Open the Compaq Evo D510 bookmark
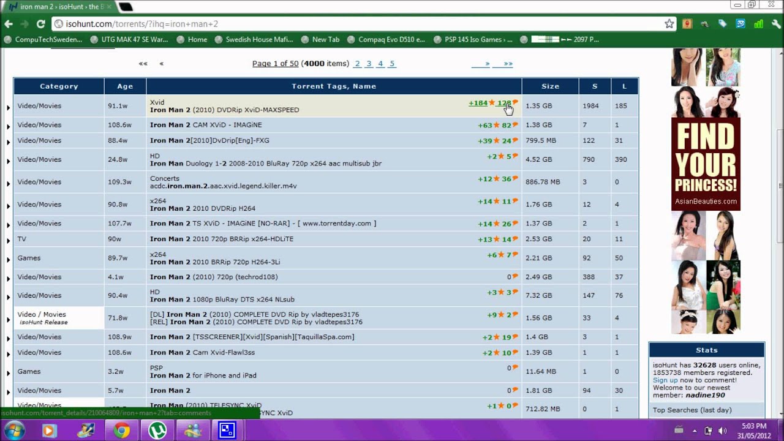The image size is (784, 441). pyautogui.click(x=386, y=39)
